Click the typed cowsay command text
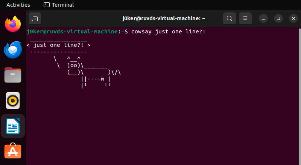The width and height of the screenshot is (301, 165). (x=168, y=31)
